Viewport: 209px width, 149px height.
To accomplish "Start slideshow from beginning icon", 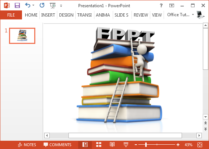I will pyautogui.click(x=53, y=5).
